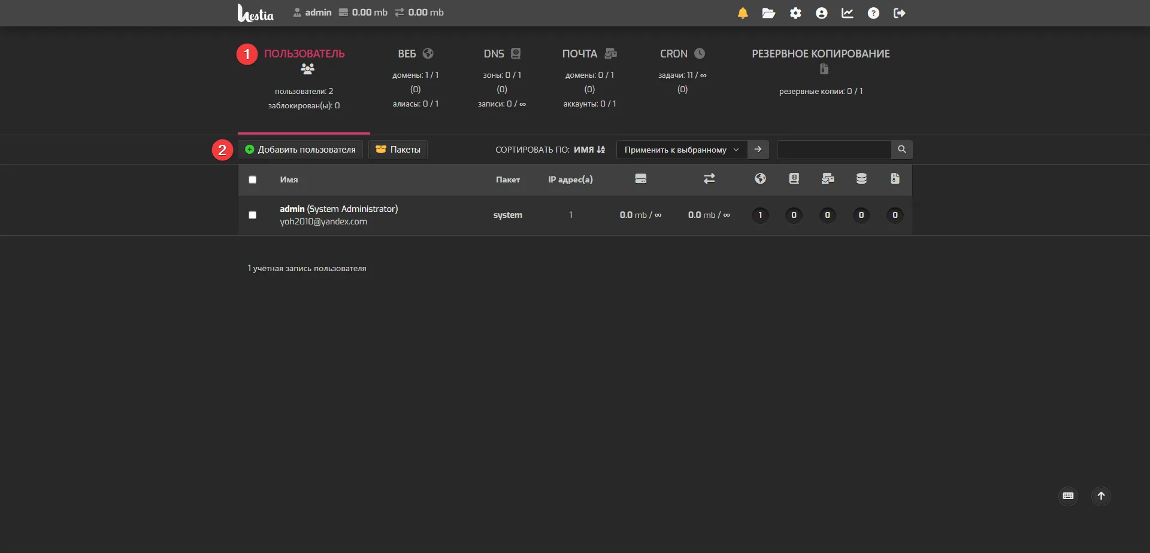This screenshot has width=1150, height=553.
Task: Open the admin profile icon
Action: tap(821, 13)
